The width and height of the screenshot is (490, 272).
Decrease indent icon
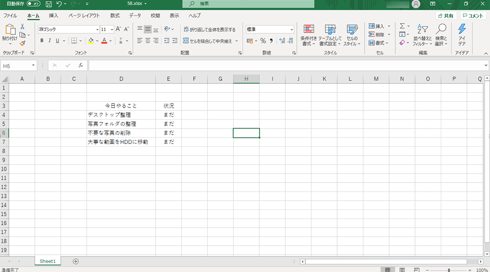point(167,41)
